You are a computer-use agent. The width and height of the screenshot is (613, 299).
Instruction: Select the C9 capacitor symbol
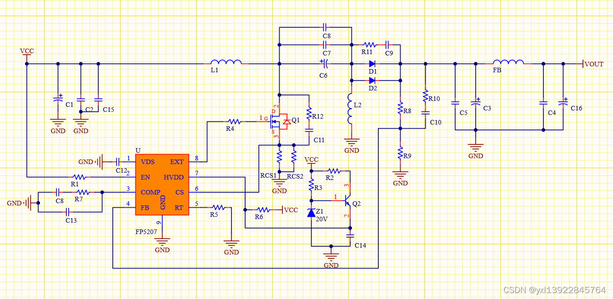point(387,45)
